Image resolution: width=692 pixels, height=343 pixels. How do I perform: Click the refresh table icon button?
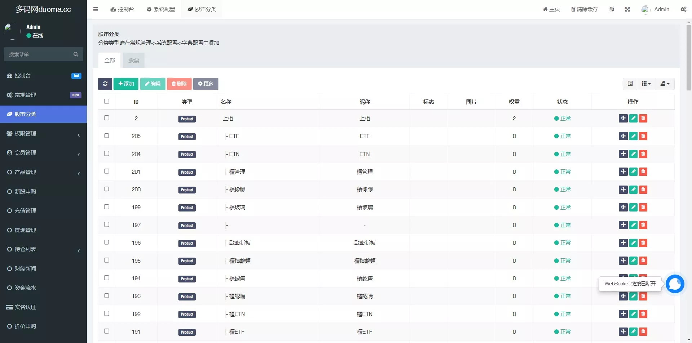pos(105,84)
